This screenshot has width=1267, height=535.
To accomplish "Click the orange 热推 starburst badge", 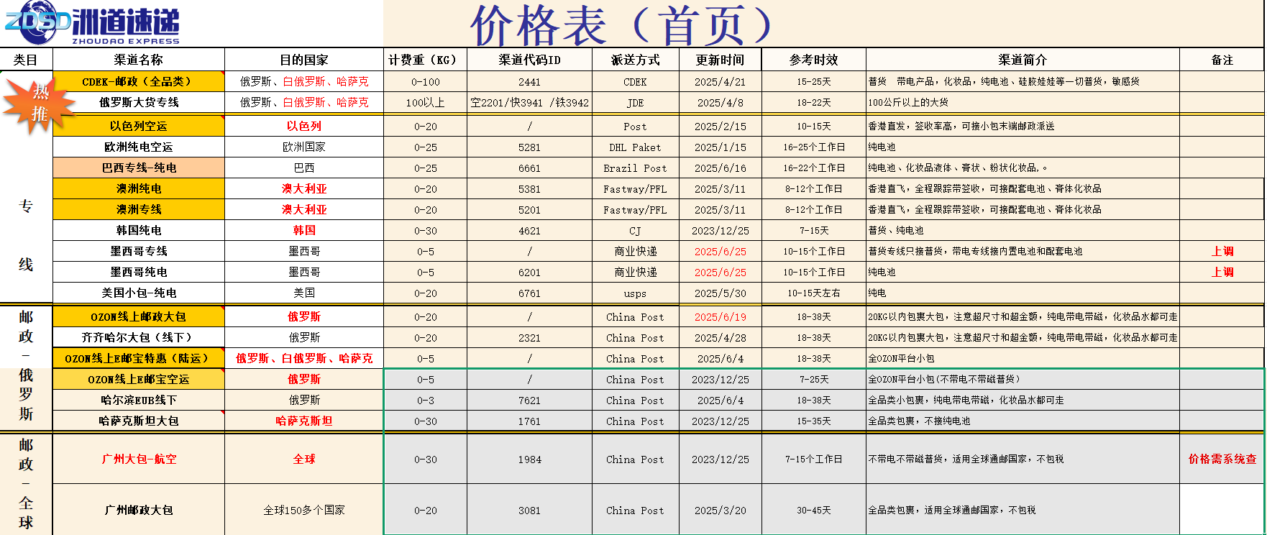I will (x=40, y=104).
